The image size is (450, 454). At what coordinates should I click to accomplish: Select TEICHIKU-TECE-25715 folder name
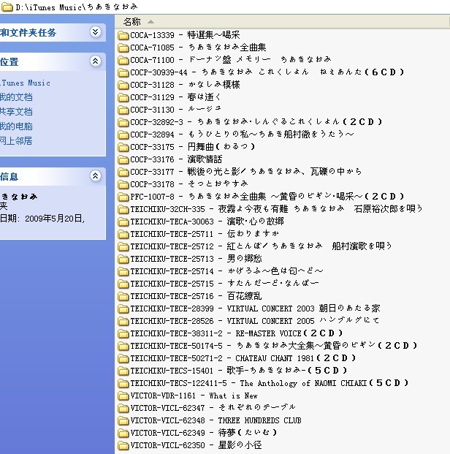pyautogui.click(x=225, y=284)
